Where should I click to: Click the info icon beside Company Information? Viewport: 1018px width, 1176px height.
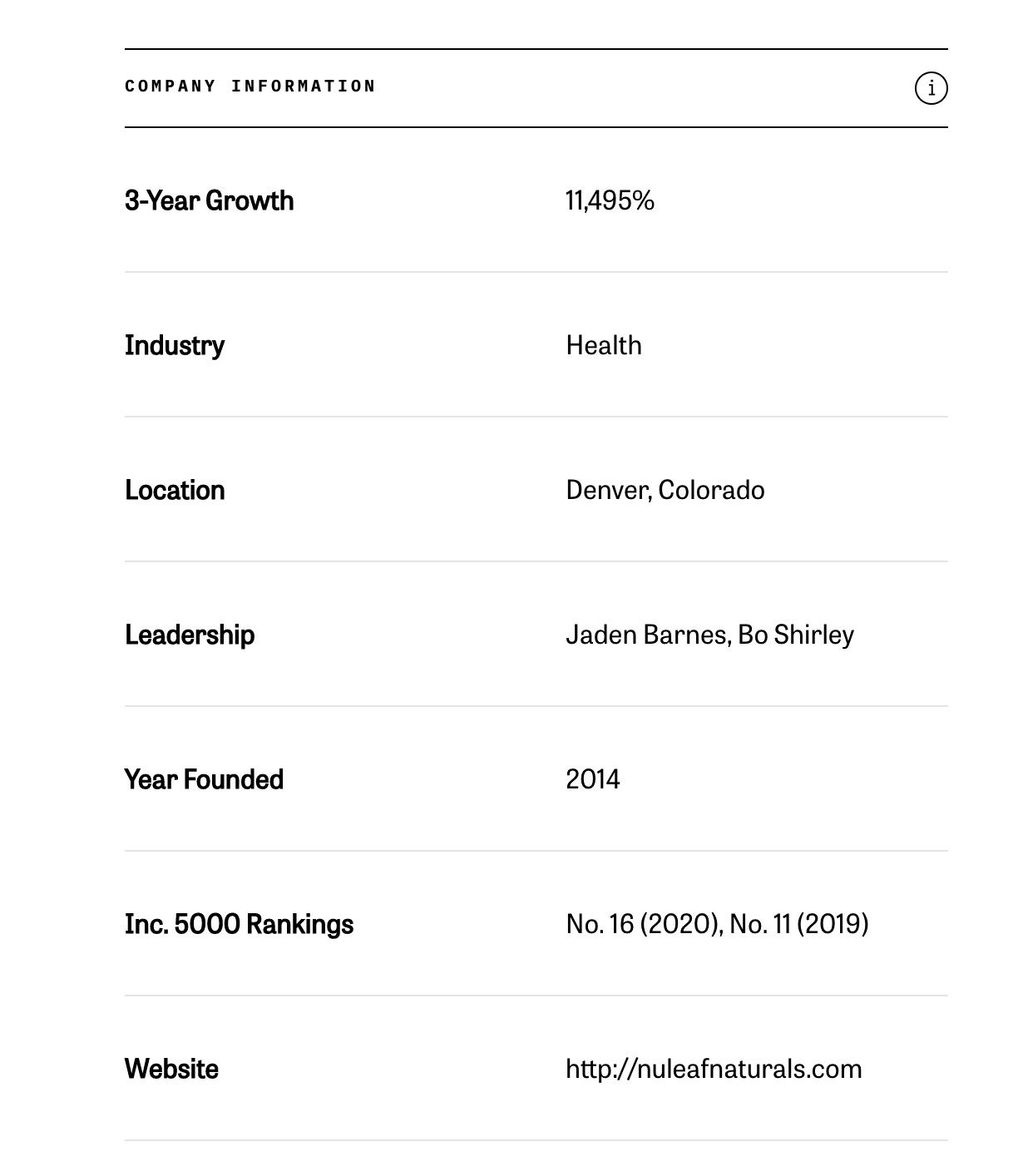point(931,87)
